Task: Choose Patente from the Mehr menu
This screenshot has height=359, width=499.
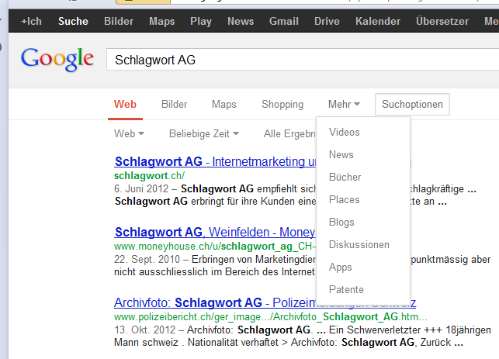Action: pyautogui.click(x=346, y=290)
